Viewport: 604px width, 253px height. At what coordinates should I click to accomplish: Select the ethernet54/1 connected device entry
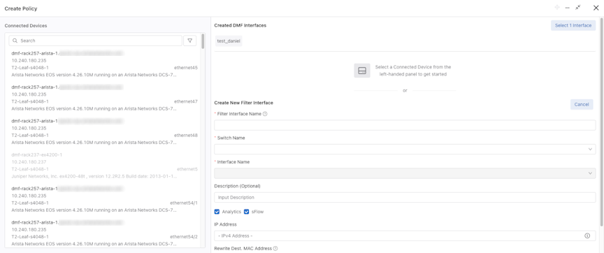click(x=104, y=199)
